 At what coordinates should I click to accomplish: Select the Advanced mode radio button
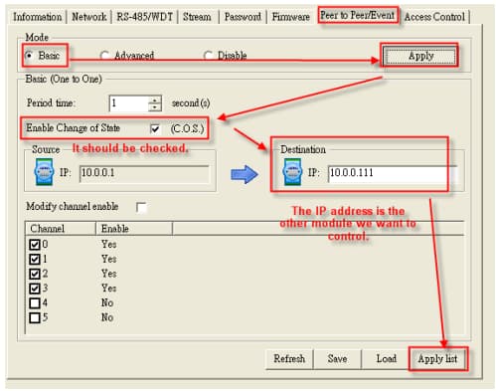[104, 56]
